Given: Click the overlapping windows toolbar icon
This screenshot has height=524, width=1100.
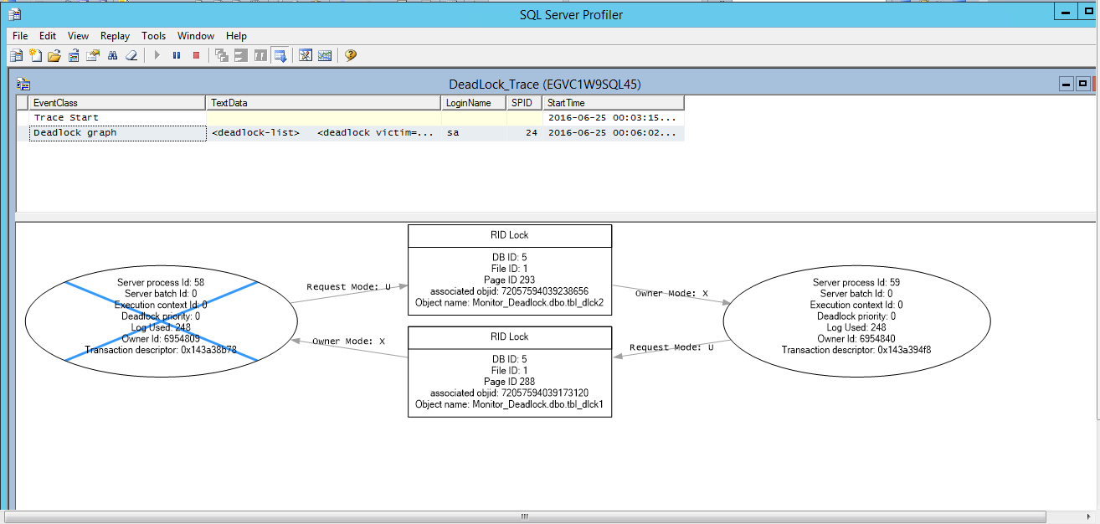Looking at the screenshot, I should [x=222, y=55].
